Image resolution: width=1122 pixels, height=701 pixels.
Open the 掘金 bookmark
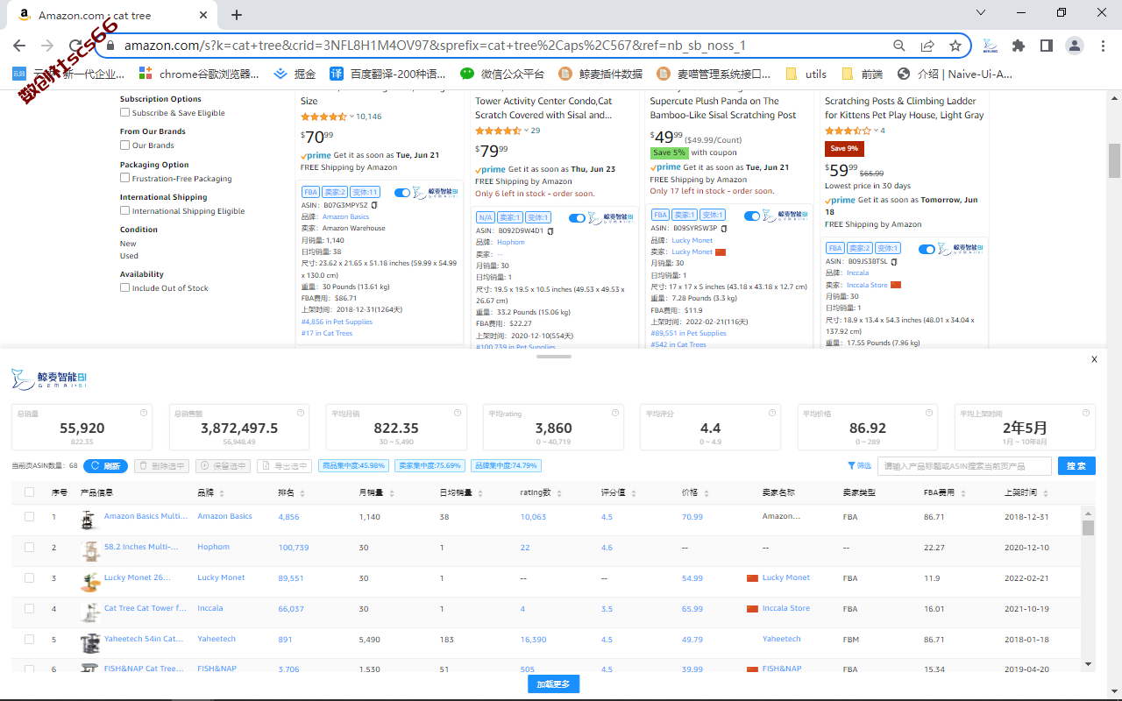pos(295,74)
